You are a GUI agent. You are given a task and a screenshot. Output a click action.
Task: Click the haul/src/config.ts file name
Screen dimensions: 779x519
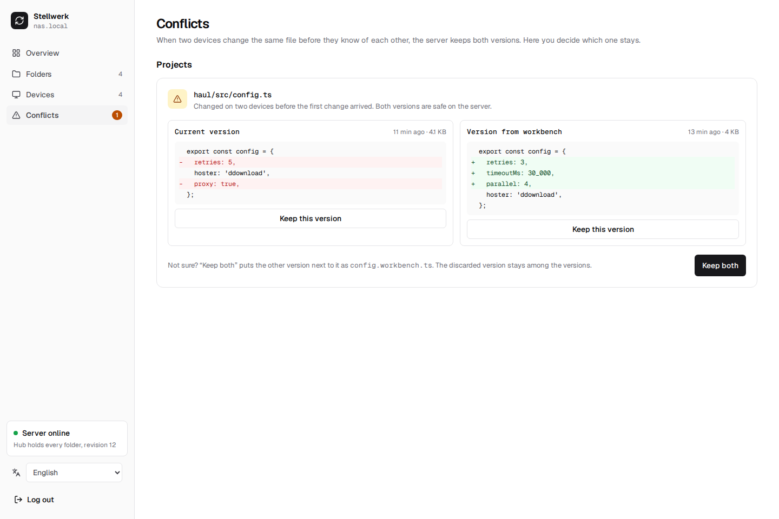point(233,95)
